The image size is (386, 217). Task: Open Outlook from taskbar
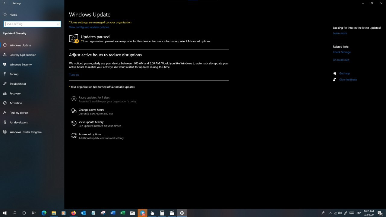[83, 213]
